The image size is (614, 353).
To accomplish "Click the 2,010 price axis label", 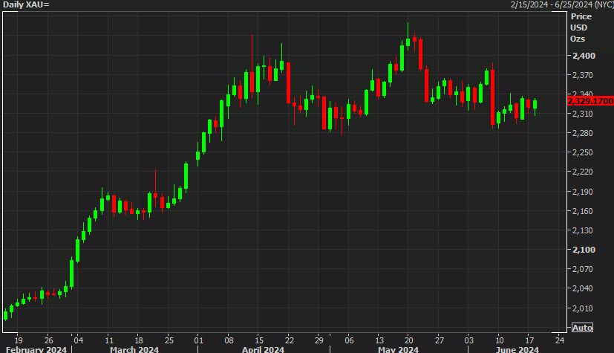I will (x=583, y=308).
